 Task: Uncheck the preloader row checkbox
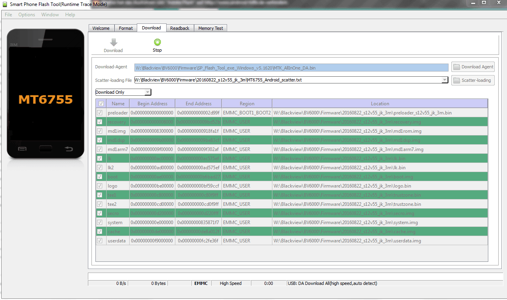pos(99,113)
